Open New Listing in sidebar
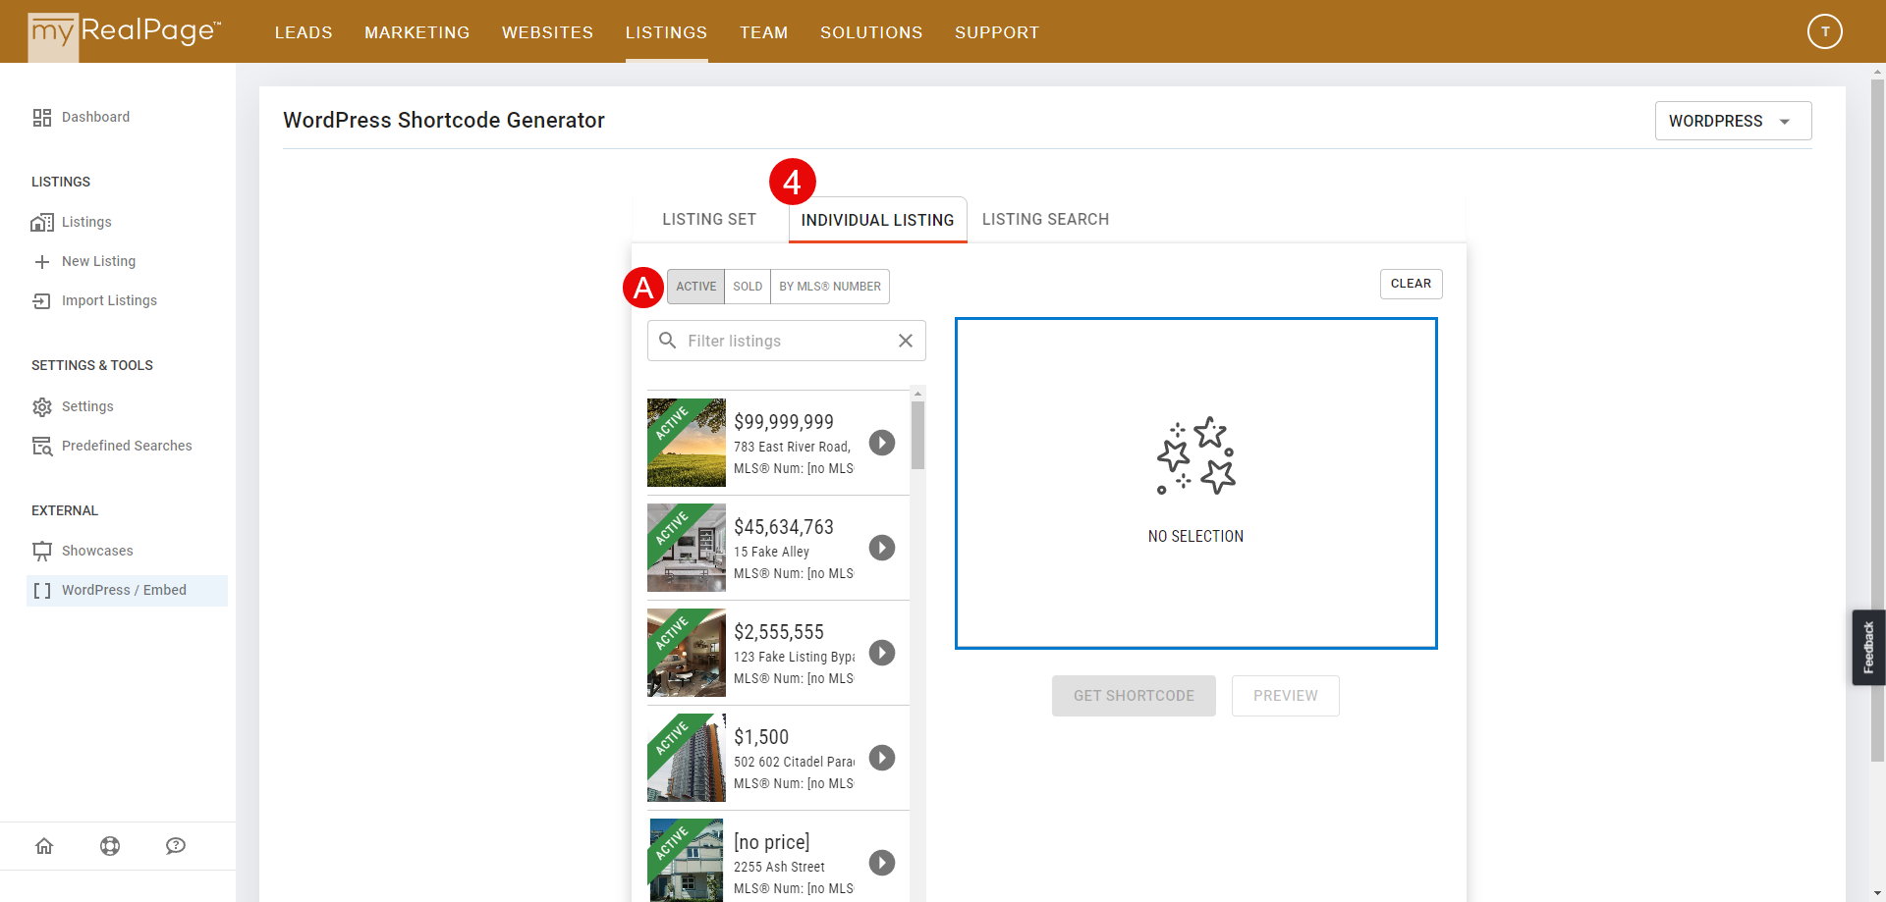1886x902 pixels. coord(98,261)
